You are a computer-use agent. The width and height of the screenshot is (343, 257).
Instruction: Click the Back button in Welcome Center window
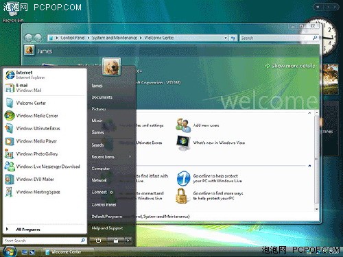coord(28,38)
